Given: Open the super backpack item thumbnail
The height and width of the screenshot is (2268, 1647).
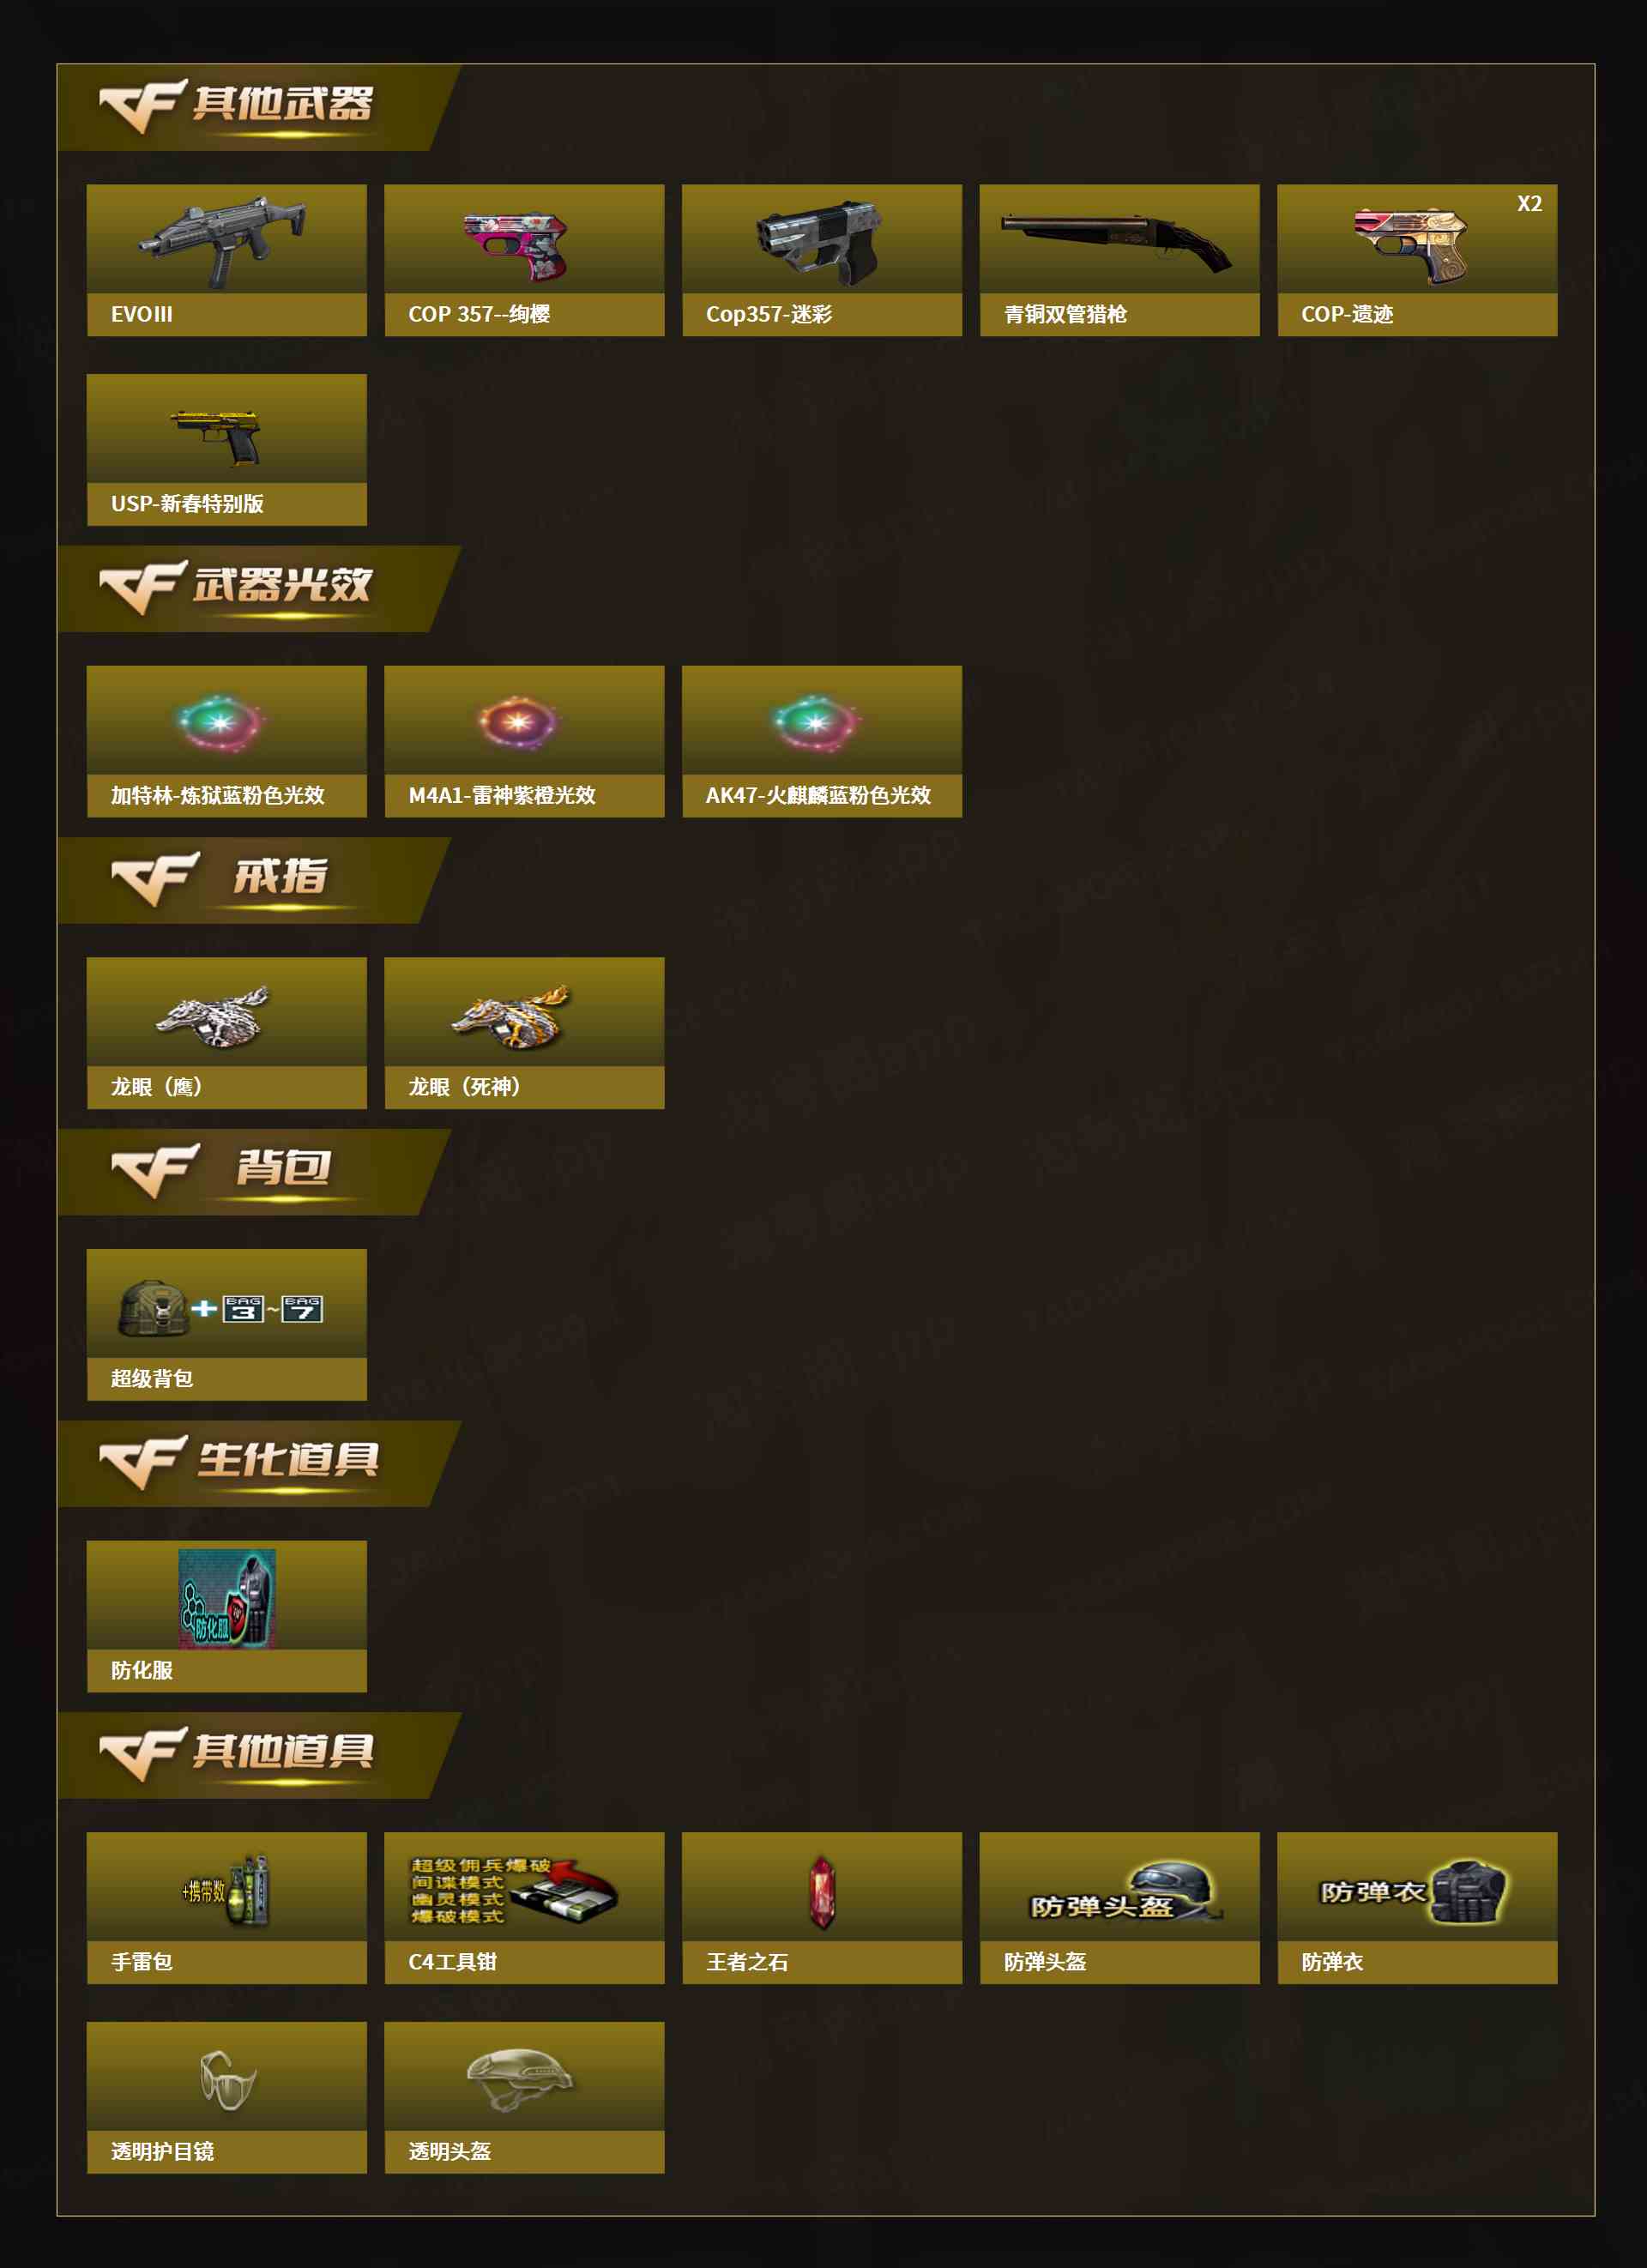Looking at the screenshot, I should [221, 1306].
